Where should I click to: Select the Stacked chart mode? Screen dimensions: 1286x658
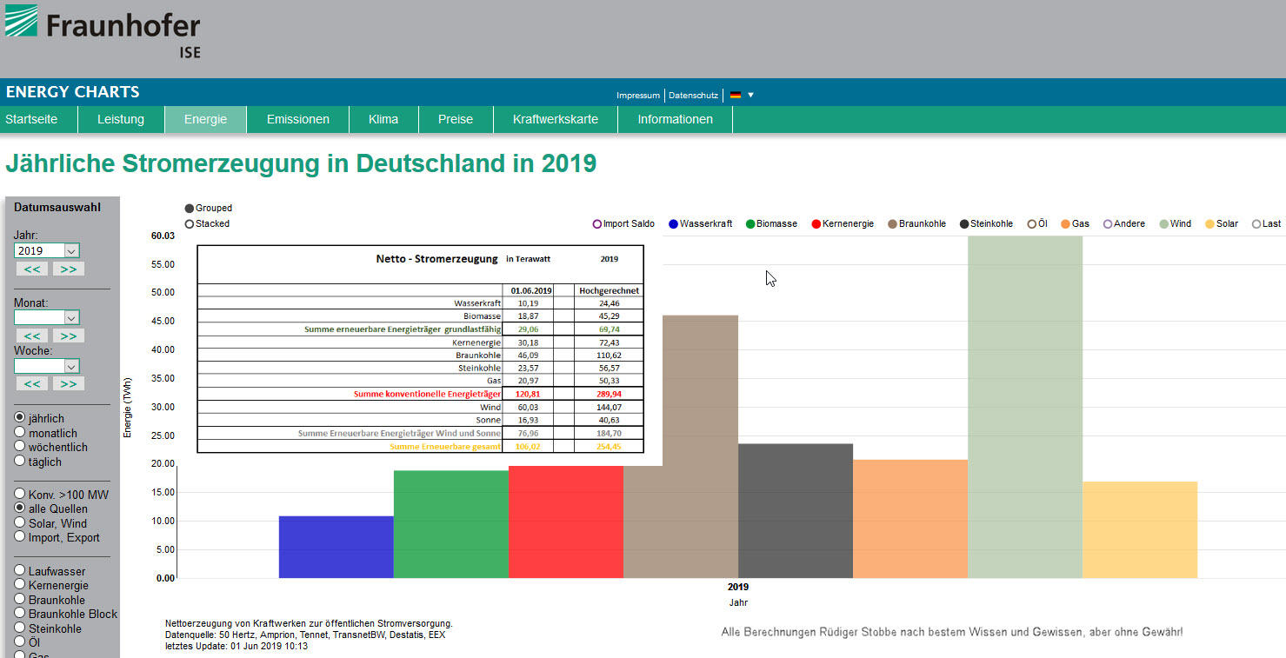(190, 224)
